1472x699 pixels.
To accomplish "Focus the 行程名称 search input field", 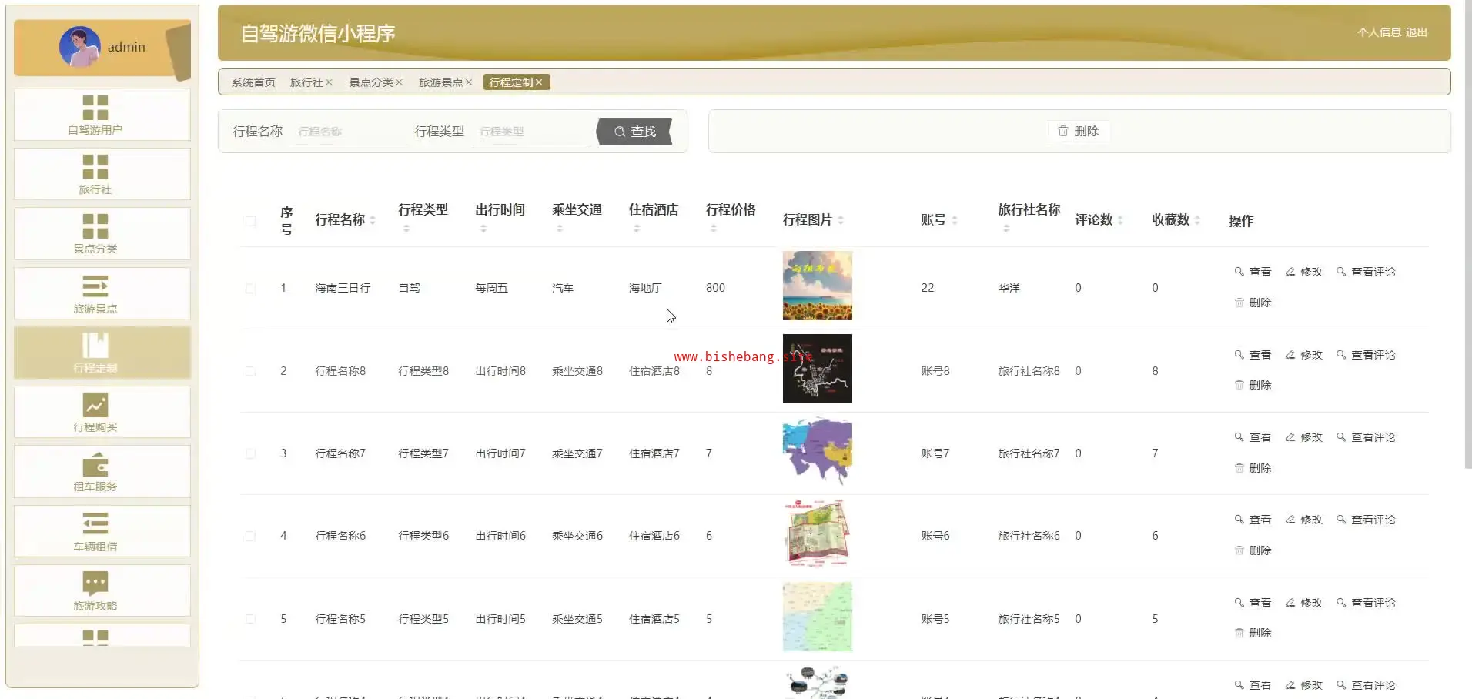I will click(x=348, y=132).
